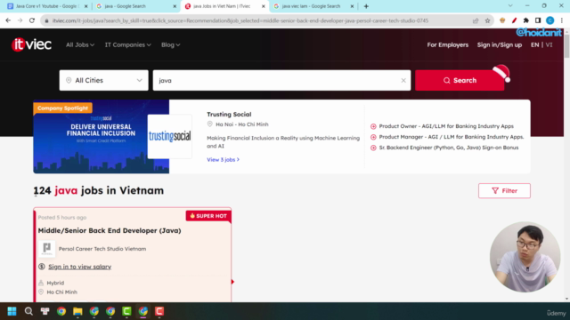Open Sr. Backend Engineer job link
570x320 pixels.
tap(449, 148)
